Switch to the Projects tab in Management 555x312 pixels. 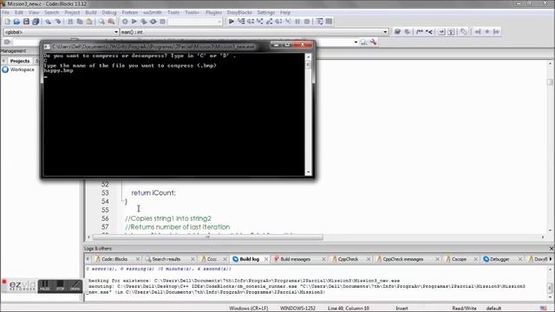pos(20,61)
